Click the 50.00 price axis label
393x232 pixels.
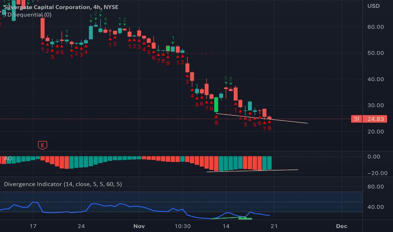(x=375, y=53)
